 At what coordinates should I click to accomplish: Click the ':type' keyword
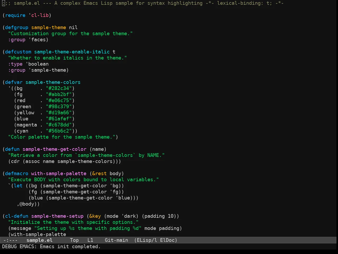[x=15, y=64]
